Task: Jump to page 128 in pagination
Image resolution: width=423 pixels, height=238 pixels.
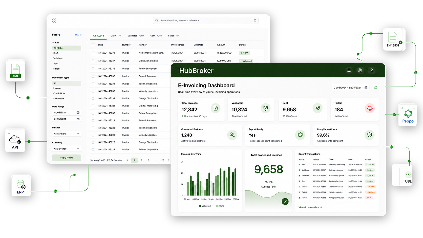Action: point(162,160)
